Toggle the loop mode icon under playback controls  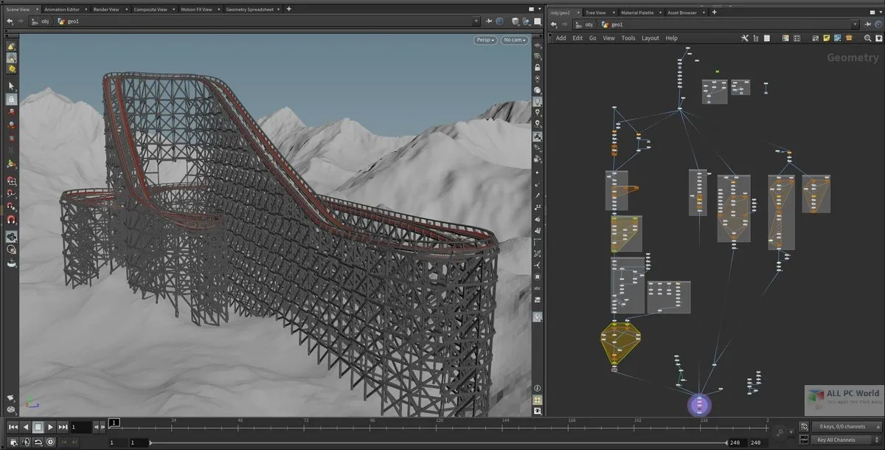tap(38, 442)
